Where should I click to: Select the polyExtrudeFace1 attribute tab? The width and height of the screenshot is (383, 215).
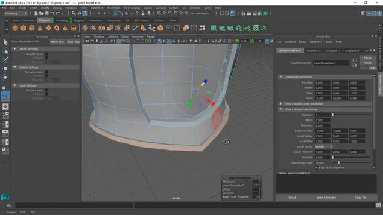pos(290,50)
